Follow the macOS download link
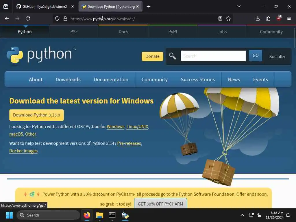This screenshot has width=296, height=222. click(16, 134)
